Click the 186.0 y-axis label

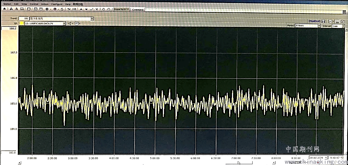[x=13, y=78]
